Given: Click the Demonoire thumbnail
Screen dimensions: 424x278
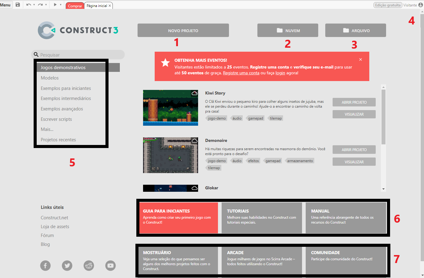Looking at the screenshot, I should point(171,155).
